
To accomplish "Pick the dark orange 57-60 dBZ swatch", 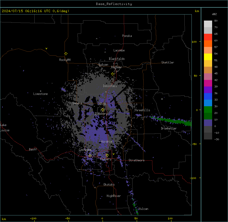I will pyautogui.click(x=208, y=44).
